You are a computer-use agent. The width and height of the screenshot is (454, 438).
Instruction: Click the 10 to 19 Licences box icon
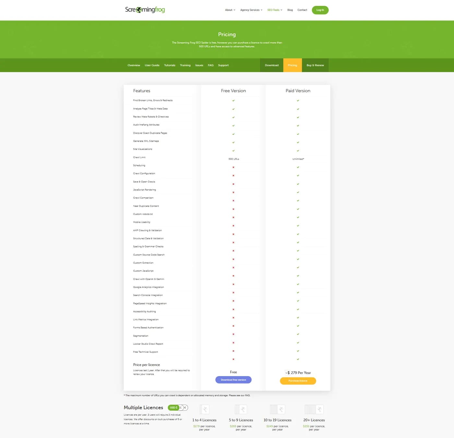(x=278, y=409)
